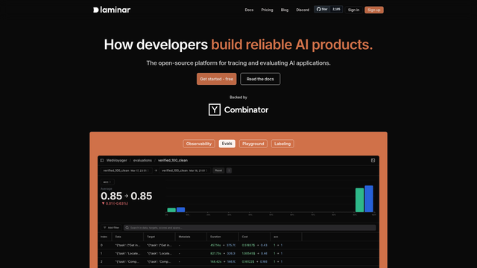Screen dimensions: 477x268
Task: Click the Reset button in evaluation bar
Action: tap(218, 170)
